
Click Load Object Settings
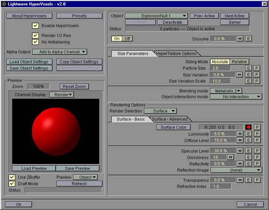pyautogui.click(x=29, y=62)
